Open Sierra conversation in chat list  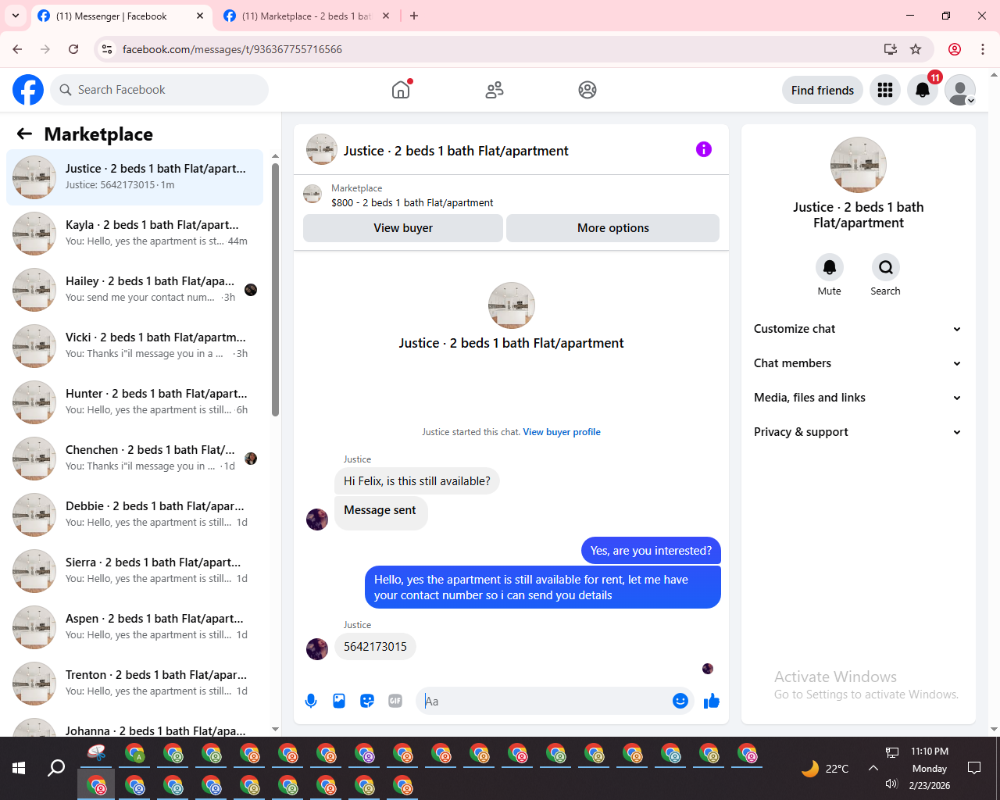pos(134,571)
